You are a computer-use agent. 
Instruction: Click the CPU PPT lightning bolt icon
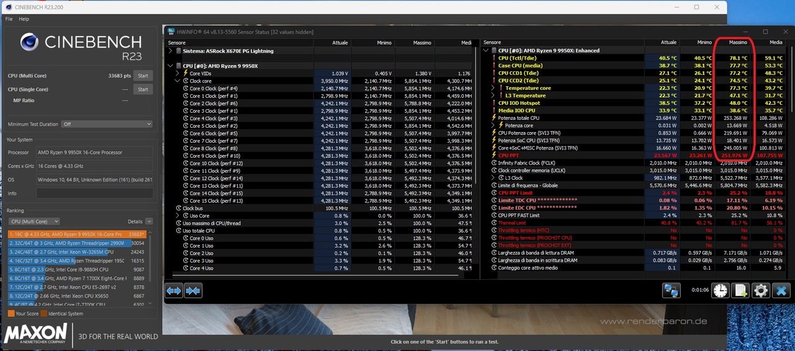click(x=494, y=156)
